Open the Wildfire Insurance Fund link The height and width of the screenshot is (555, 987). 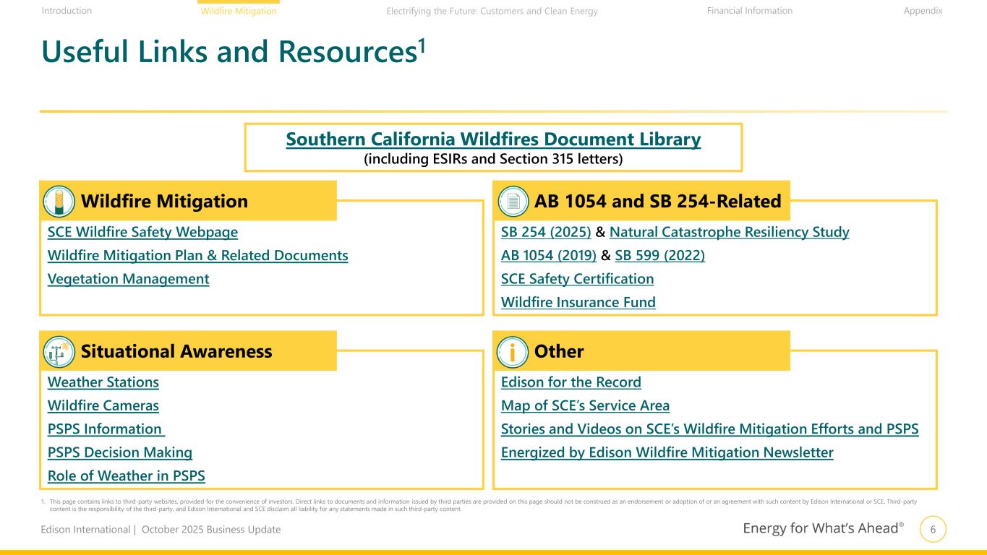pos(578,303)
